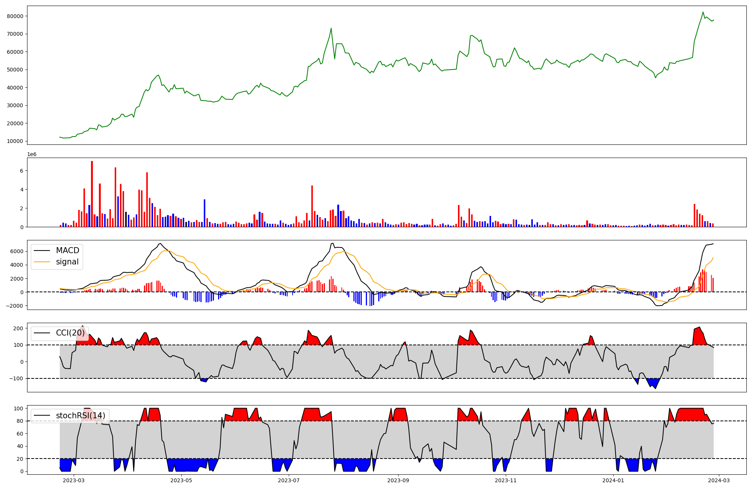Click the CCI(20) legend label

[x=70, y=333]
